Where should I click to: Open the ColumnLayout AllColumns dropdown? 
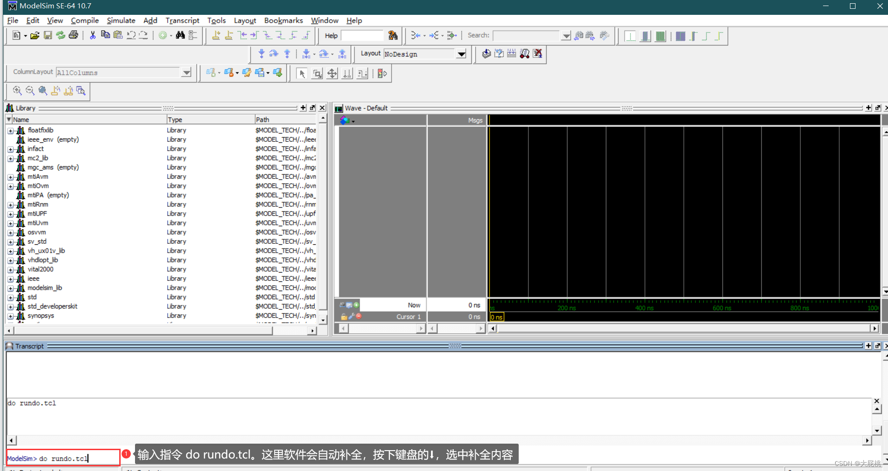187,72
